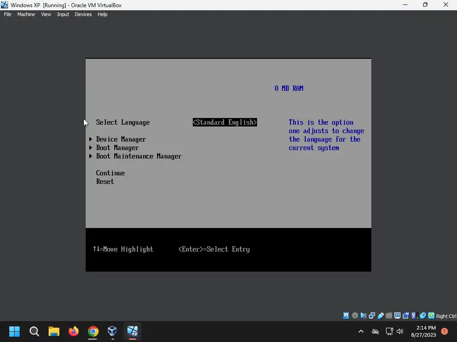Open the Boot Maintenance Manager entry
Image resolution: width=457 pixels, height=342 pixels.
click(x=139, y=156)
